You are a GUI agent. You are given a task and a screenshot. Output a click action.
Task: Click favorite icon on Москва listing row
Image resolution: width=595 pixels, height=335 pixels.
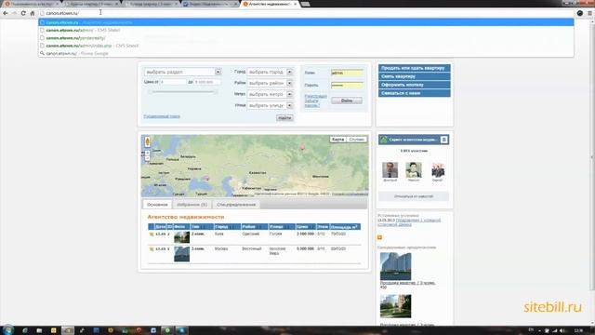point(152,249)
